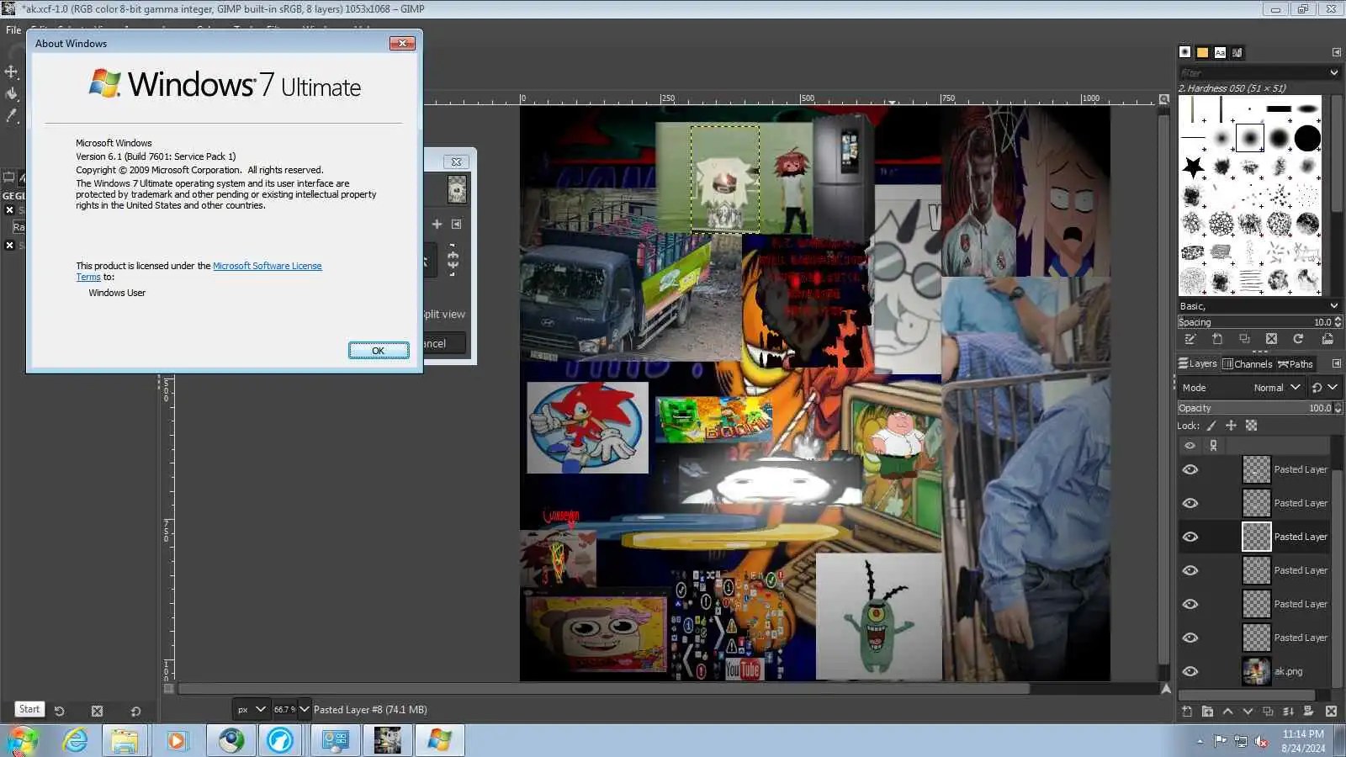Toggle the Quick Mask button

168,689
